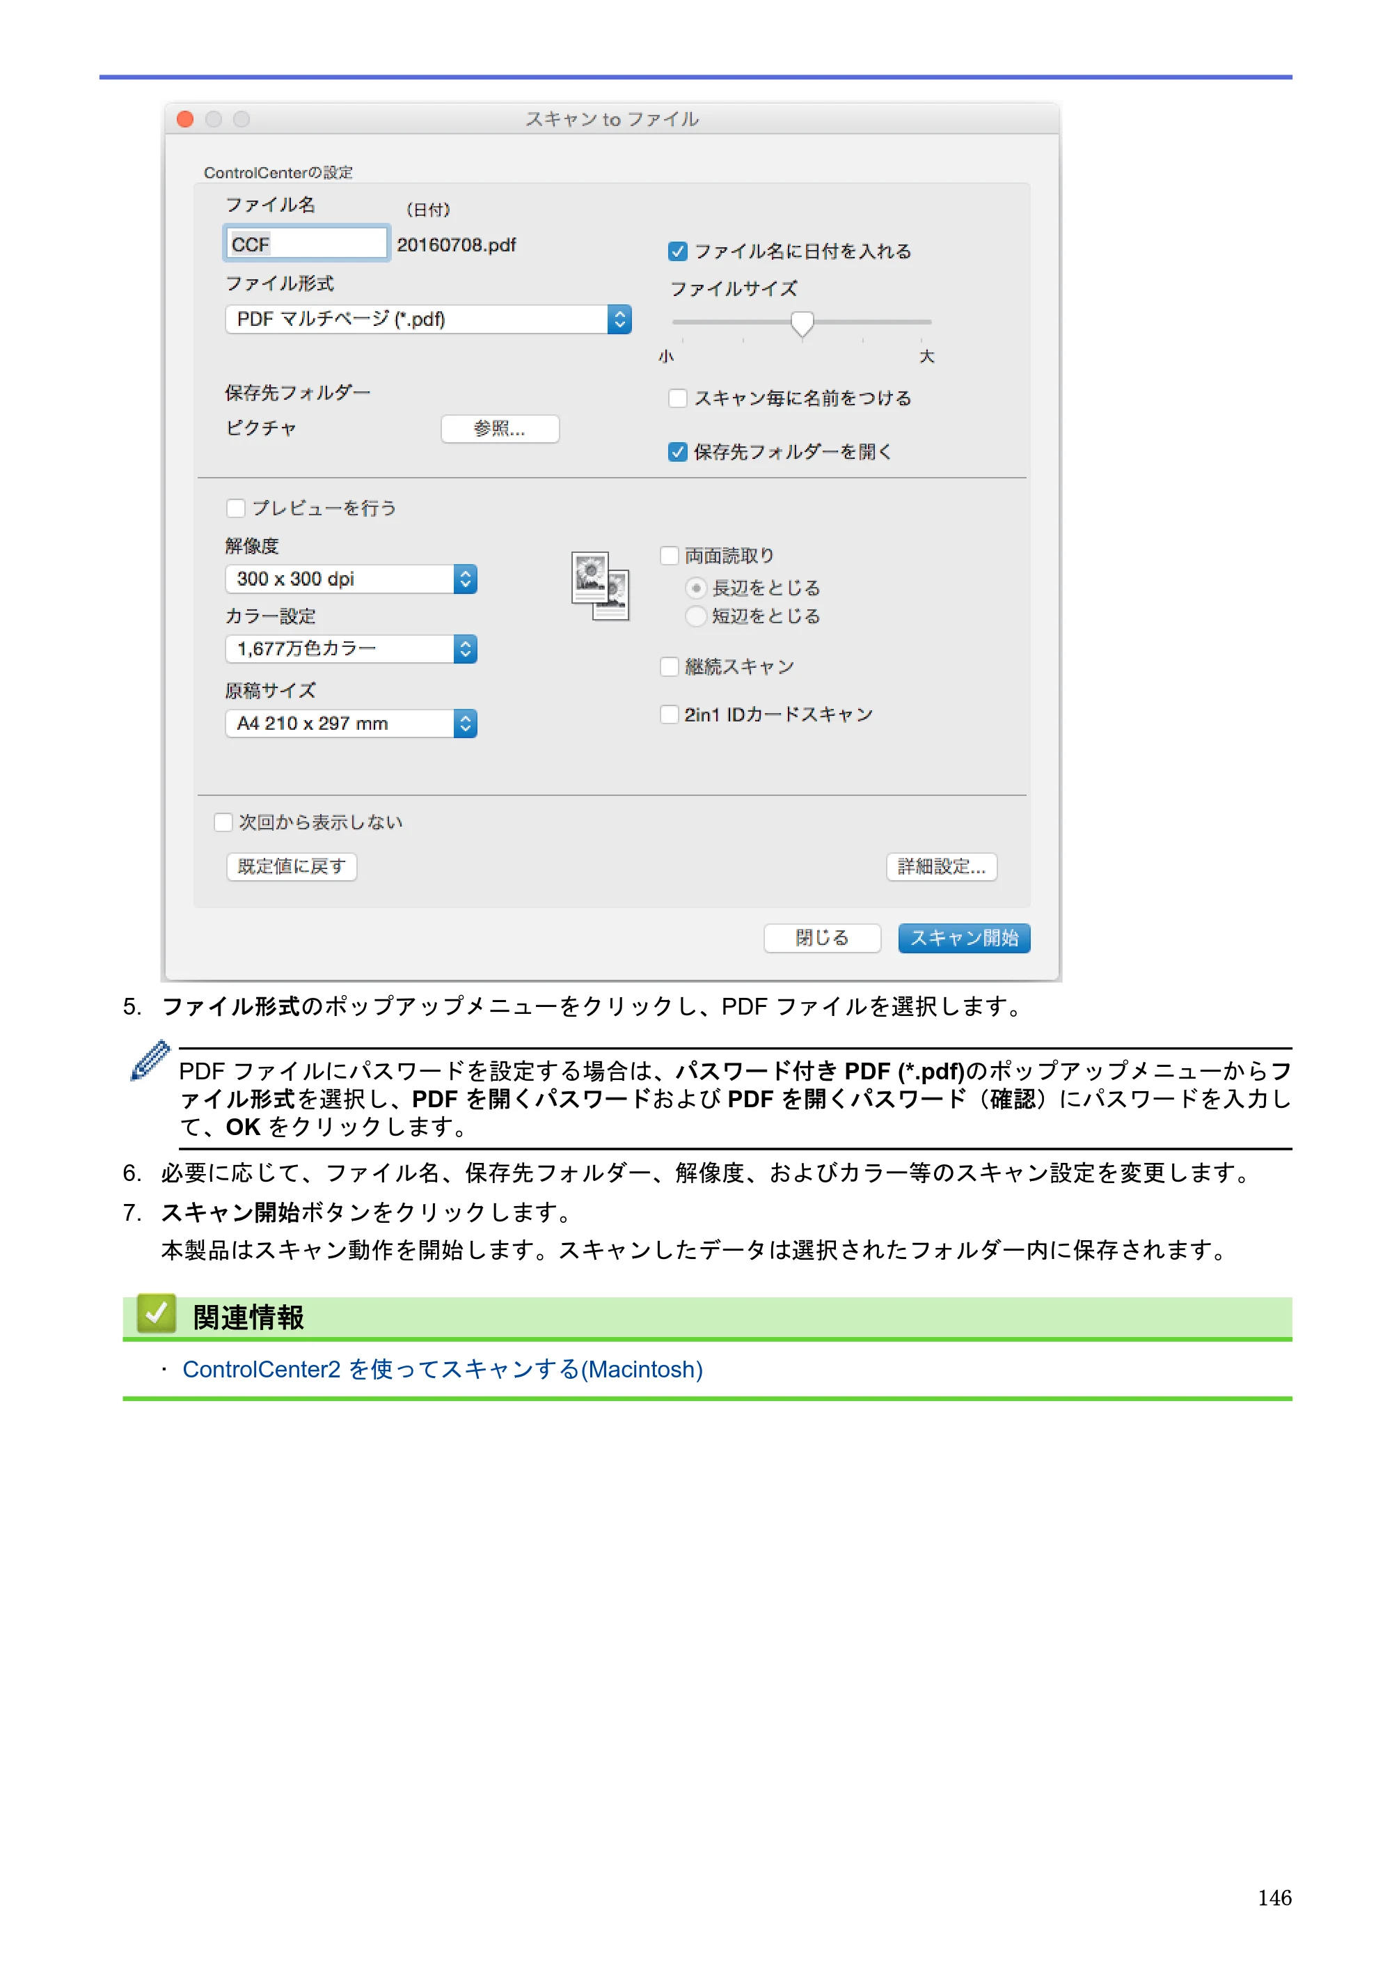Viewport: 1392px width, 1970px height.
Task: Select 長辺をとじる radio button
Action: [695, 588]
